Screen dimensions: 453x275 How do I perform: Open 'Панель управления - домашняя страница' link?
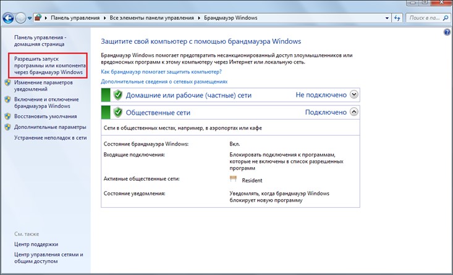click(40, 41)
